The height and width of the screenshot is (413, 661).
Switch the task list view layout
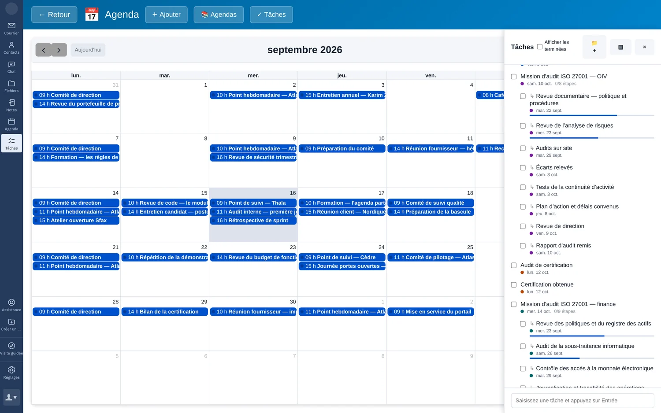click(x=620, y=47)
